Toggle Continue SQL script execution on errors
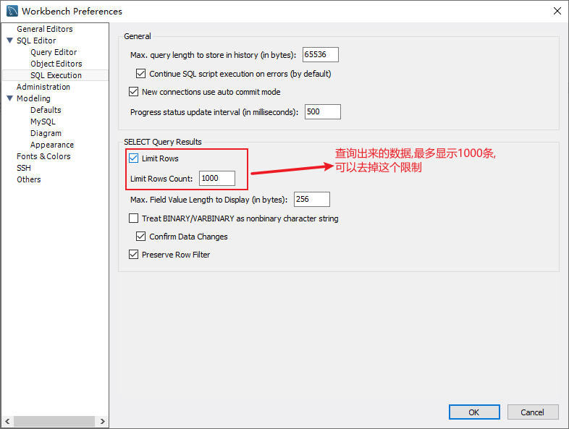The height and width of the screenshot is (429, 569). pos(140,74)
